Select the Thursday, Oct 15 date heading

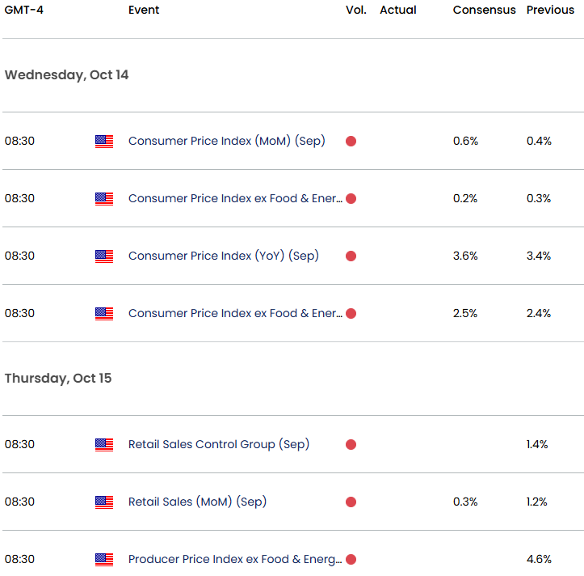pos(58,379)
